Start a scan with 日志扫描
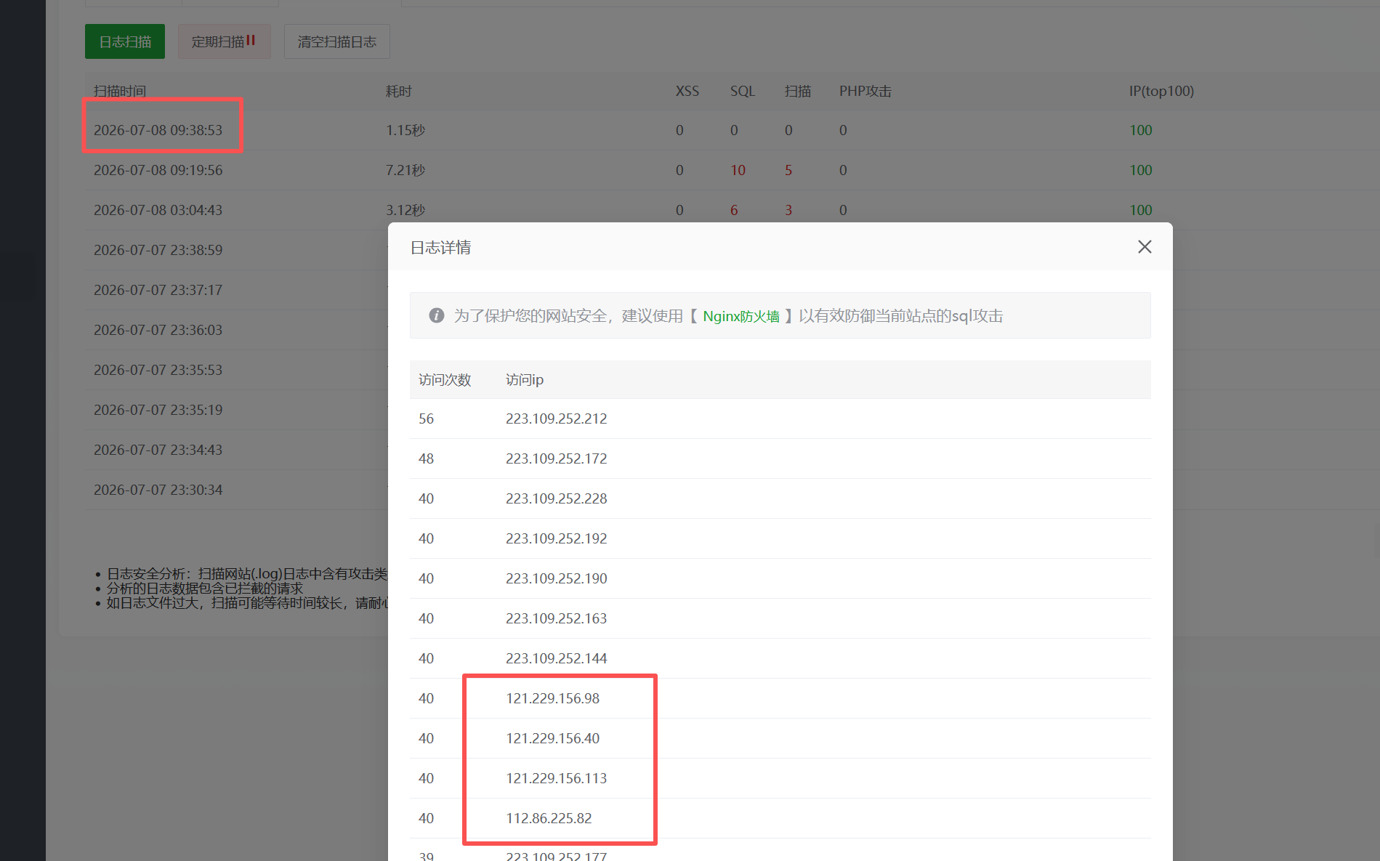The width and height of the screenshot is (1380, 861). pyautogui.click(x=125, y=41)
